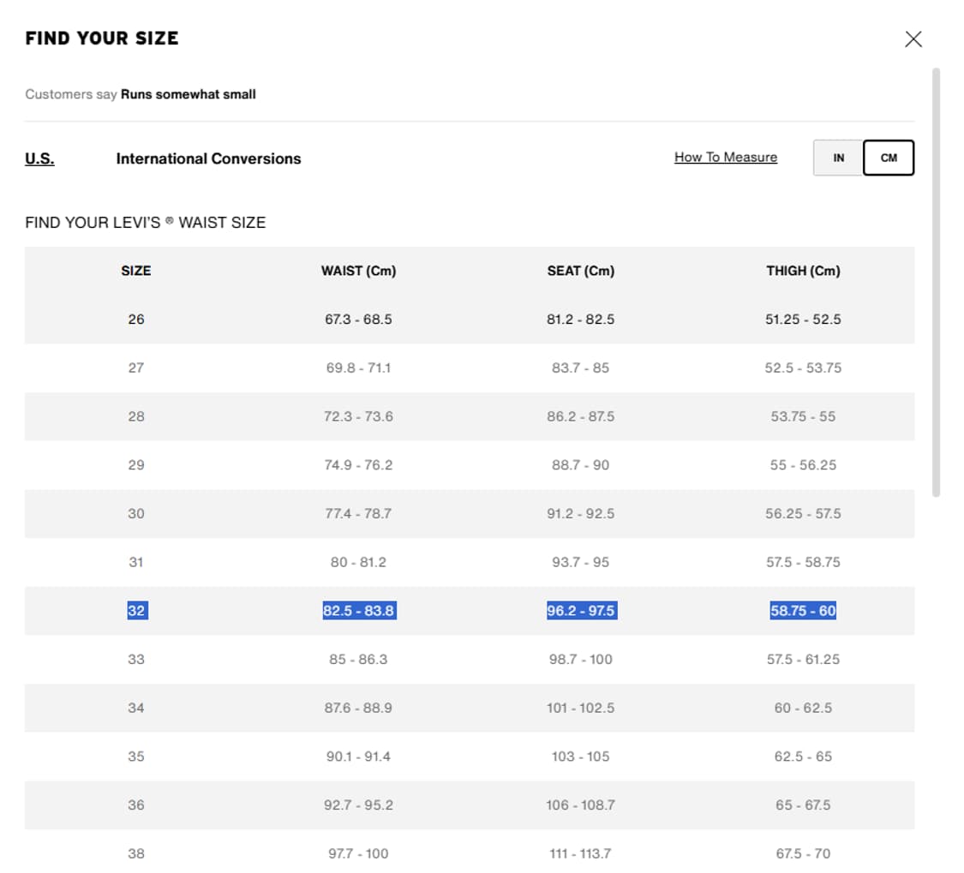Screen dimensions: 964x873
Task: Open the U.S. sizing tab
Action: [39, 158]
